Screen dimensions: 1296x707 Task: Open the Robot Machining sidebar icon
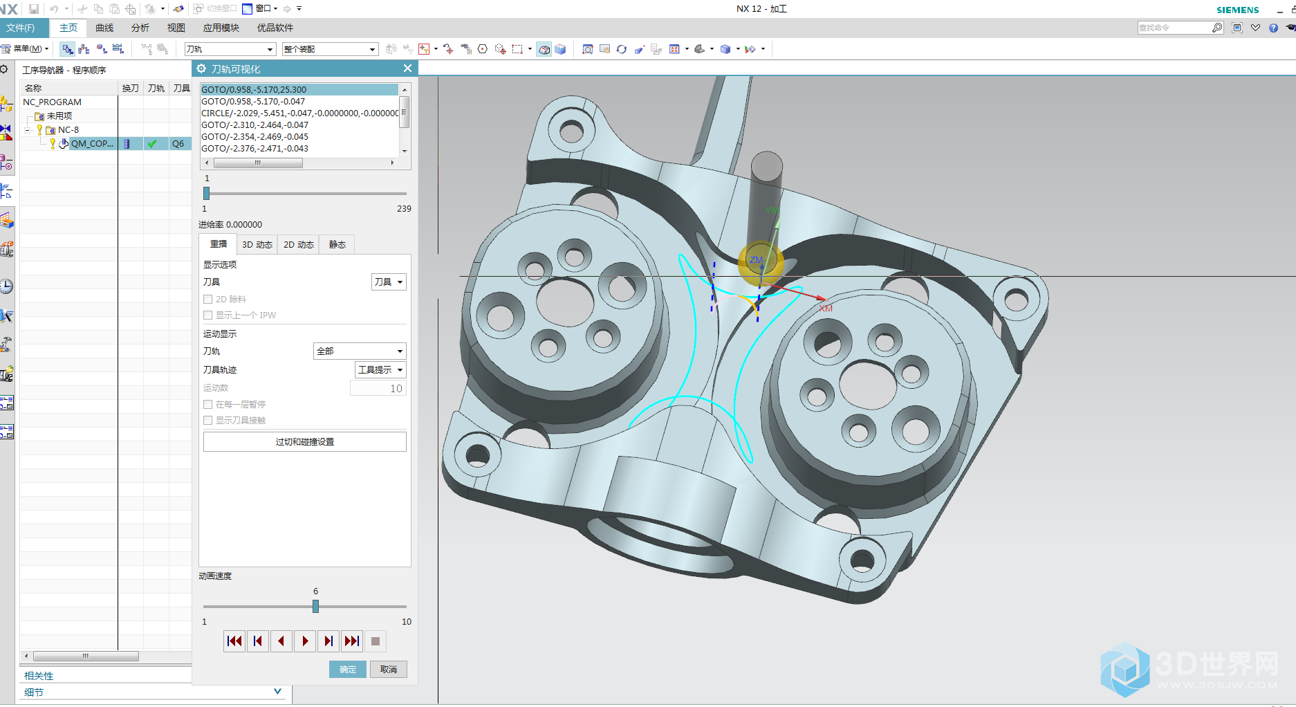(x=6, y=345)
